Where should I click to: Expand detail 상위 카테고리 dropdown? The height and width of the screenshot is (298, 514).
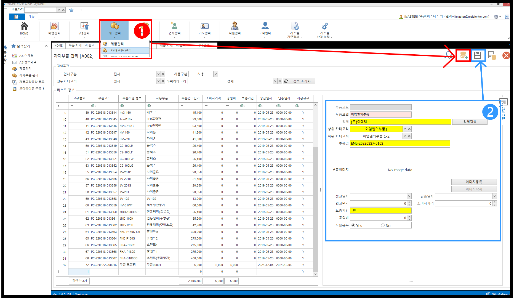[405, 129]
